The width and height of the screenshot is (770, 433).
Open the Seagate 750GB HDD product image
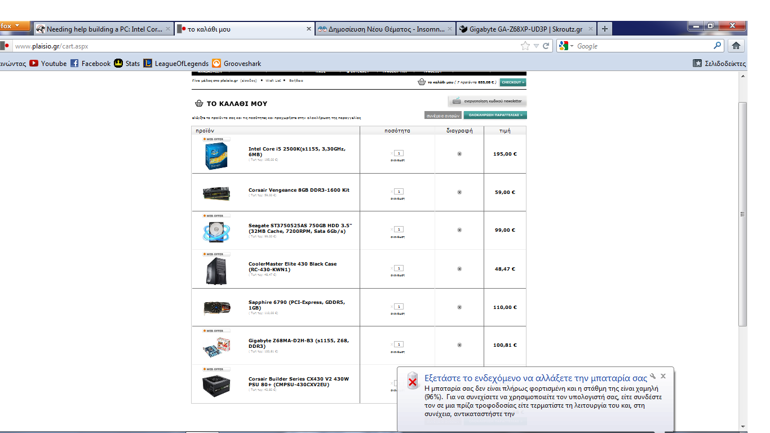(216, 231)
